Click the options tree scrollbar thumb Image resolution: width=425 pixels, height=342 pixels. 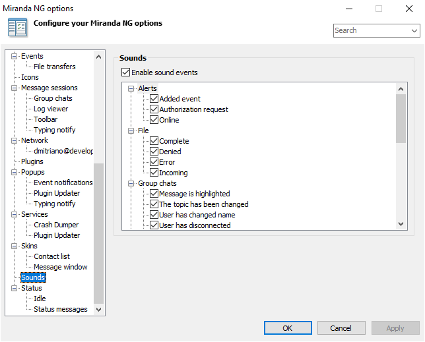click(99, 233)
